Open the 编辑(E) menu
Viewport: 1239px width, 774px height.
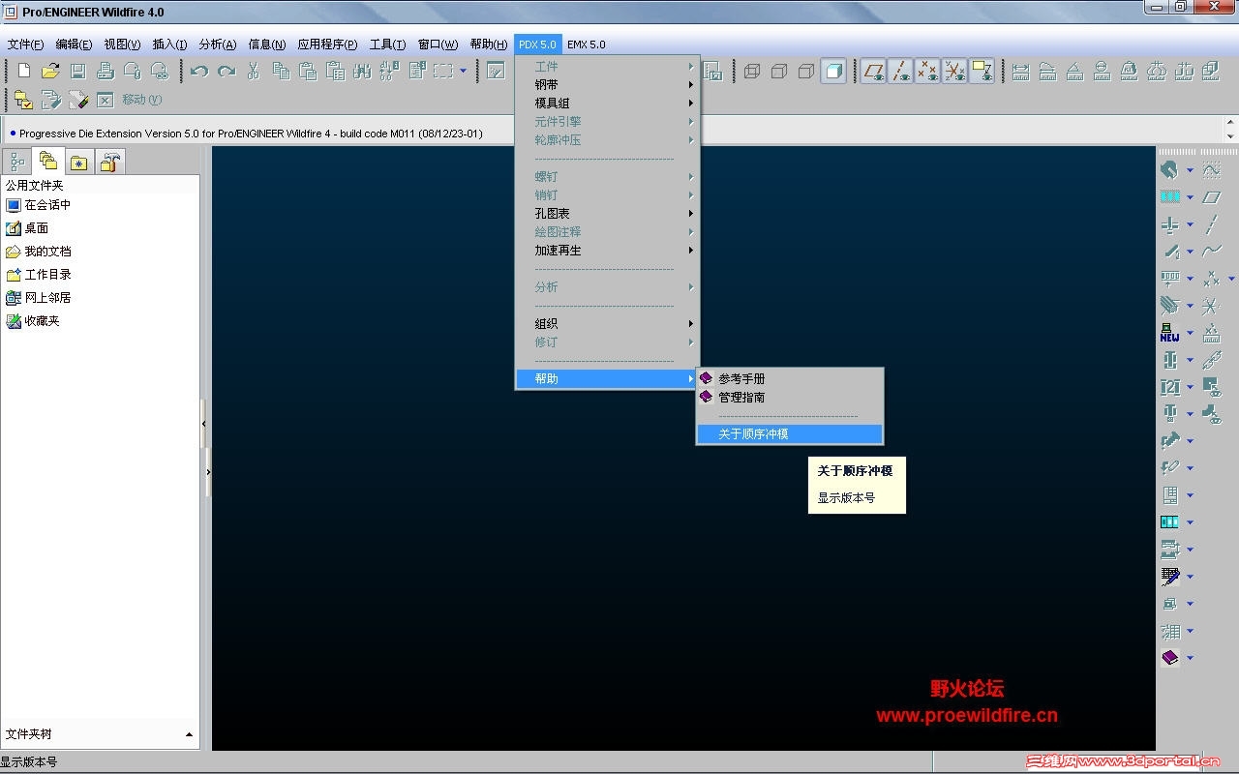(x=74, y=45)
